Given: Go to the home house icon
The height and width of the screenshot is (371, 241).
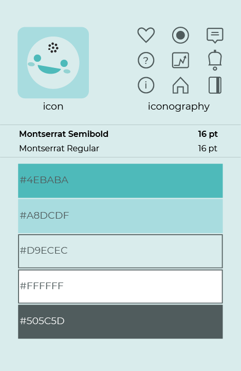Looking at the screenshot, I should (180, 85).
